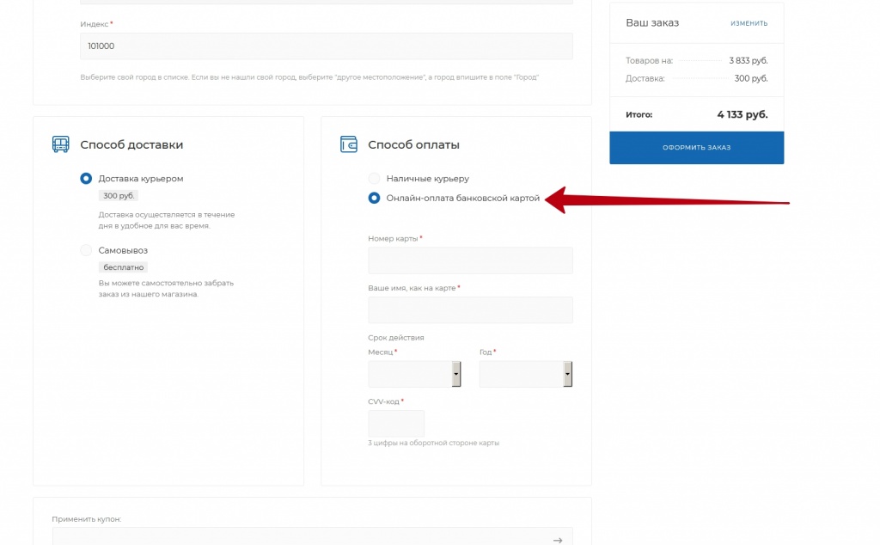The height and width of the screenshot is (545, 880).
Task: Click the 300 руб. courier price badge
Action: (118, 196)
